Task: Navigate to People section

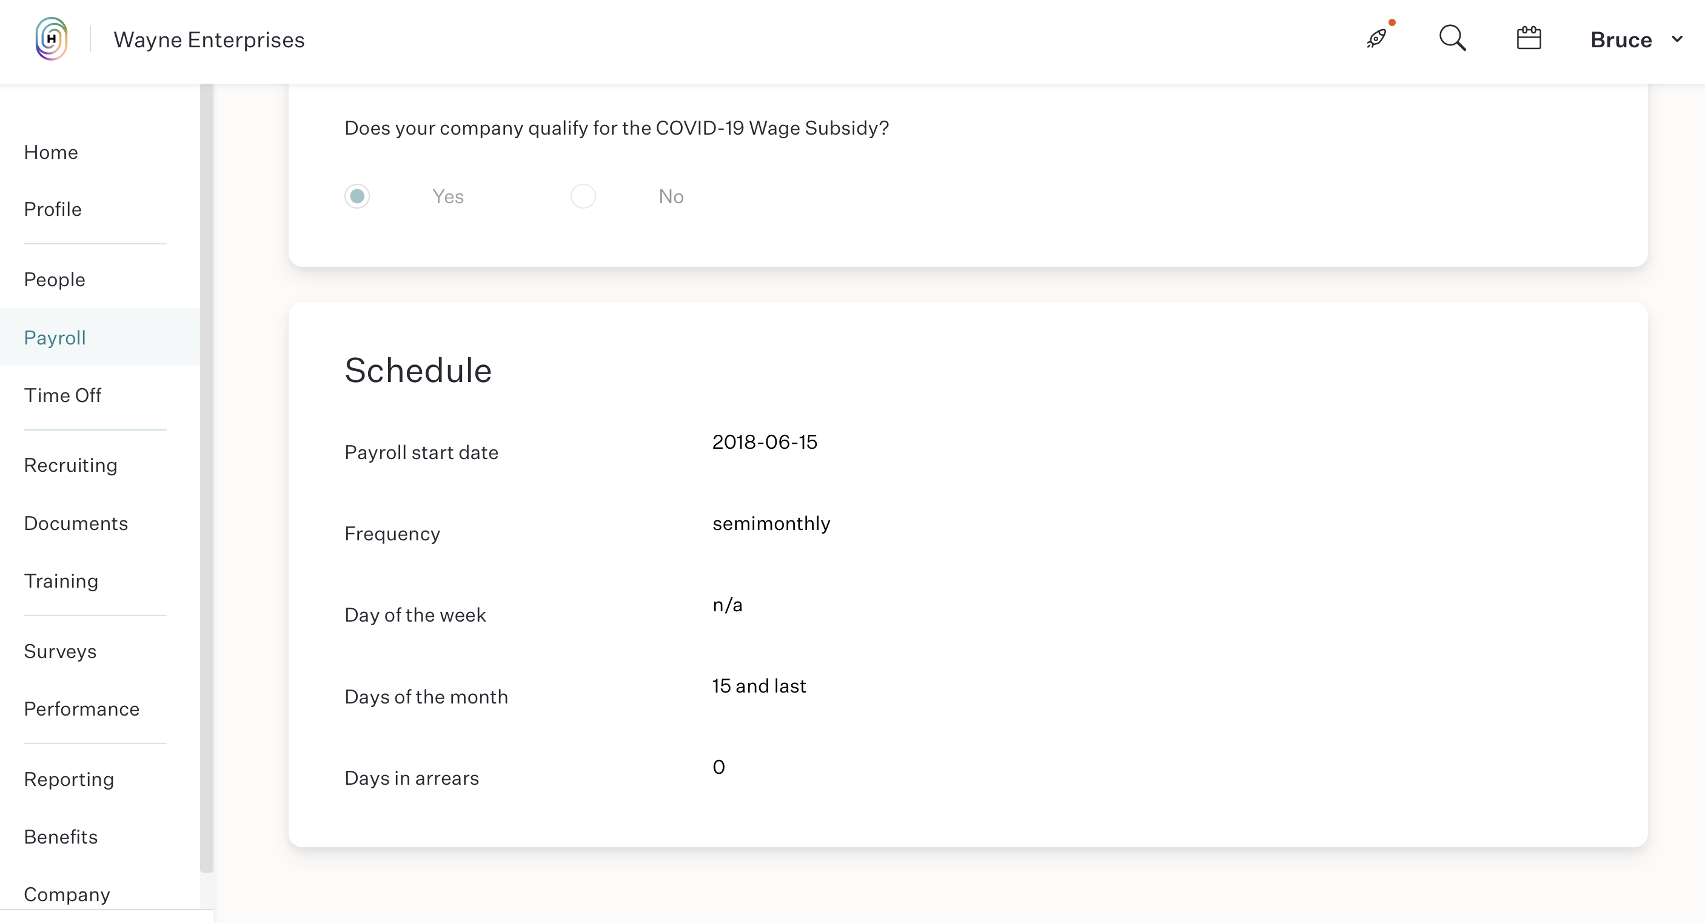Action: 55,280
